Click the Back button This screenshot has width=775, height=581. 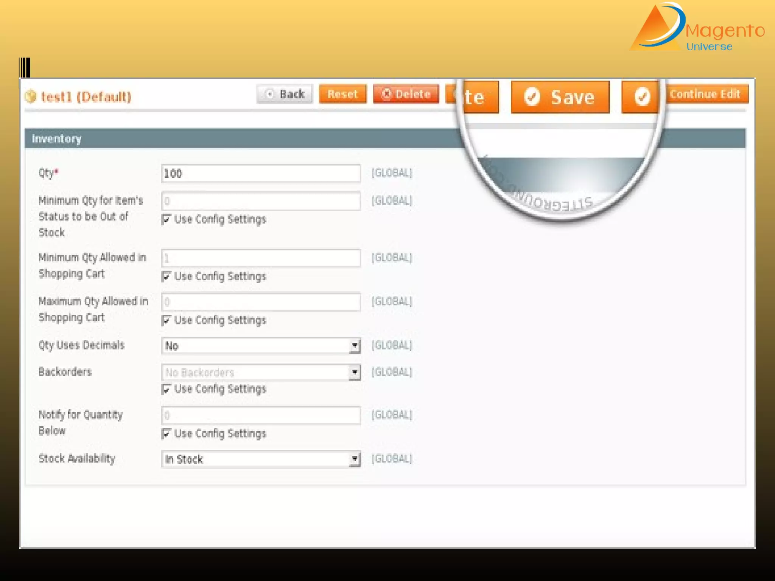click(285, 94)
